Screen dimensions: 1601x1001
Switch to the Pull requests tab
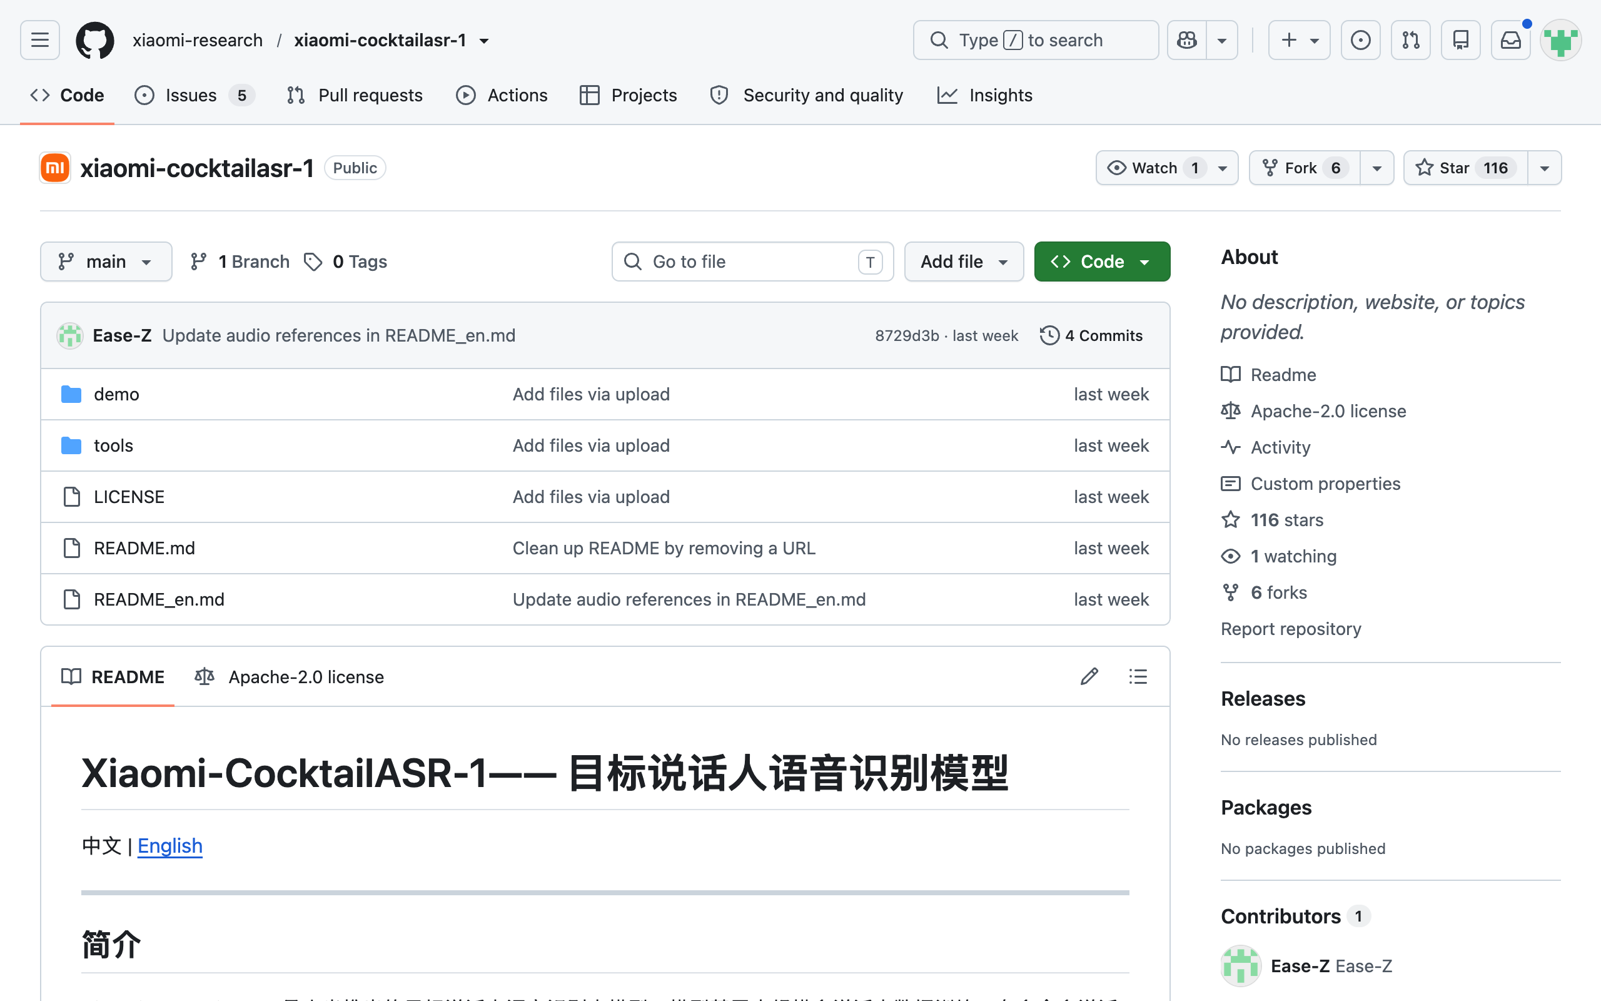coord(355,95)
